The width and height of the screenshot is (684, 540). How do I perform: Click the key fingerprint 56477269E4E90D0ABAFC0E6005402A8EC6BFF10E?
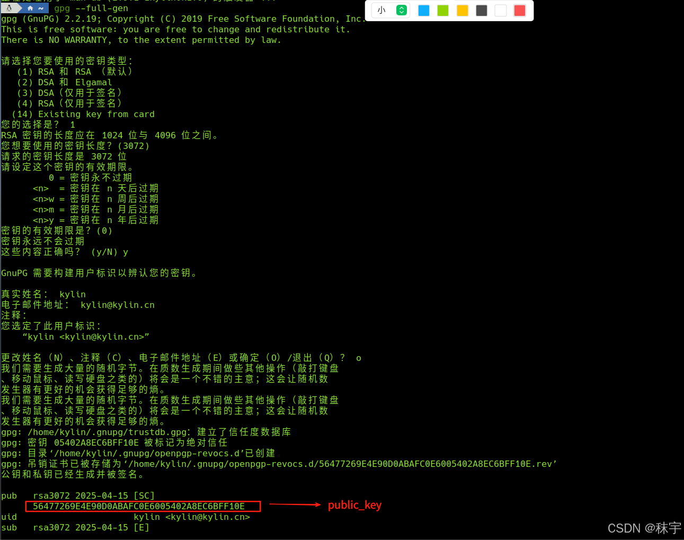pos(139,506)
